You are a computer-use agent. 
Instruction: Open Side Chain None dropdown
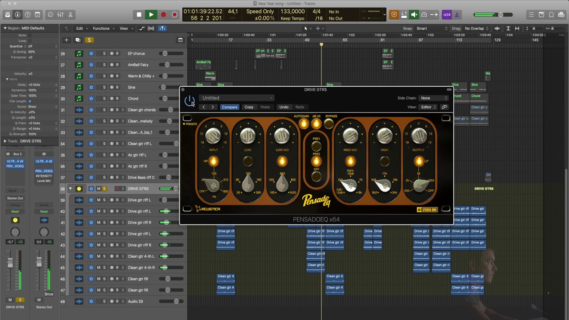(x=434, y=98)
